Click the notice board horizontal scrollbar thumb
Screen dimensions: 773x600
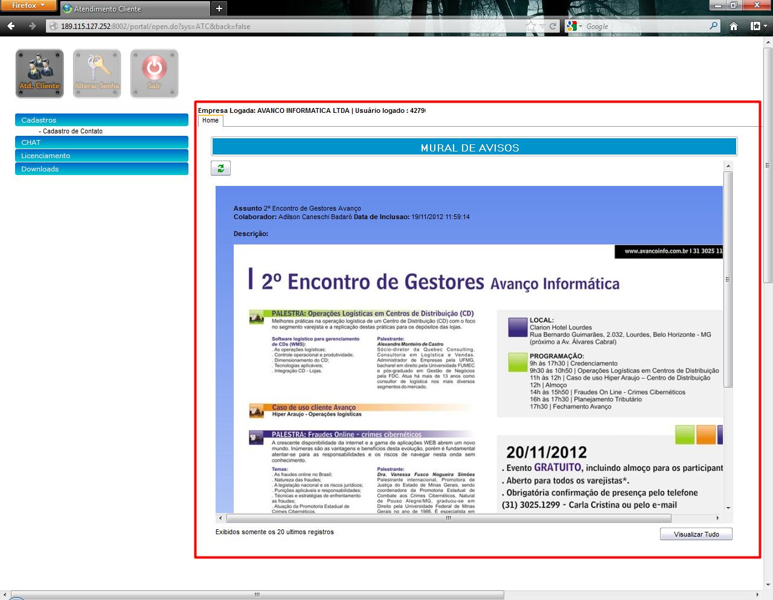tap(449, 518)
